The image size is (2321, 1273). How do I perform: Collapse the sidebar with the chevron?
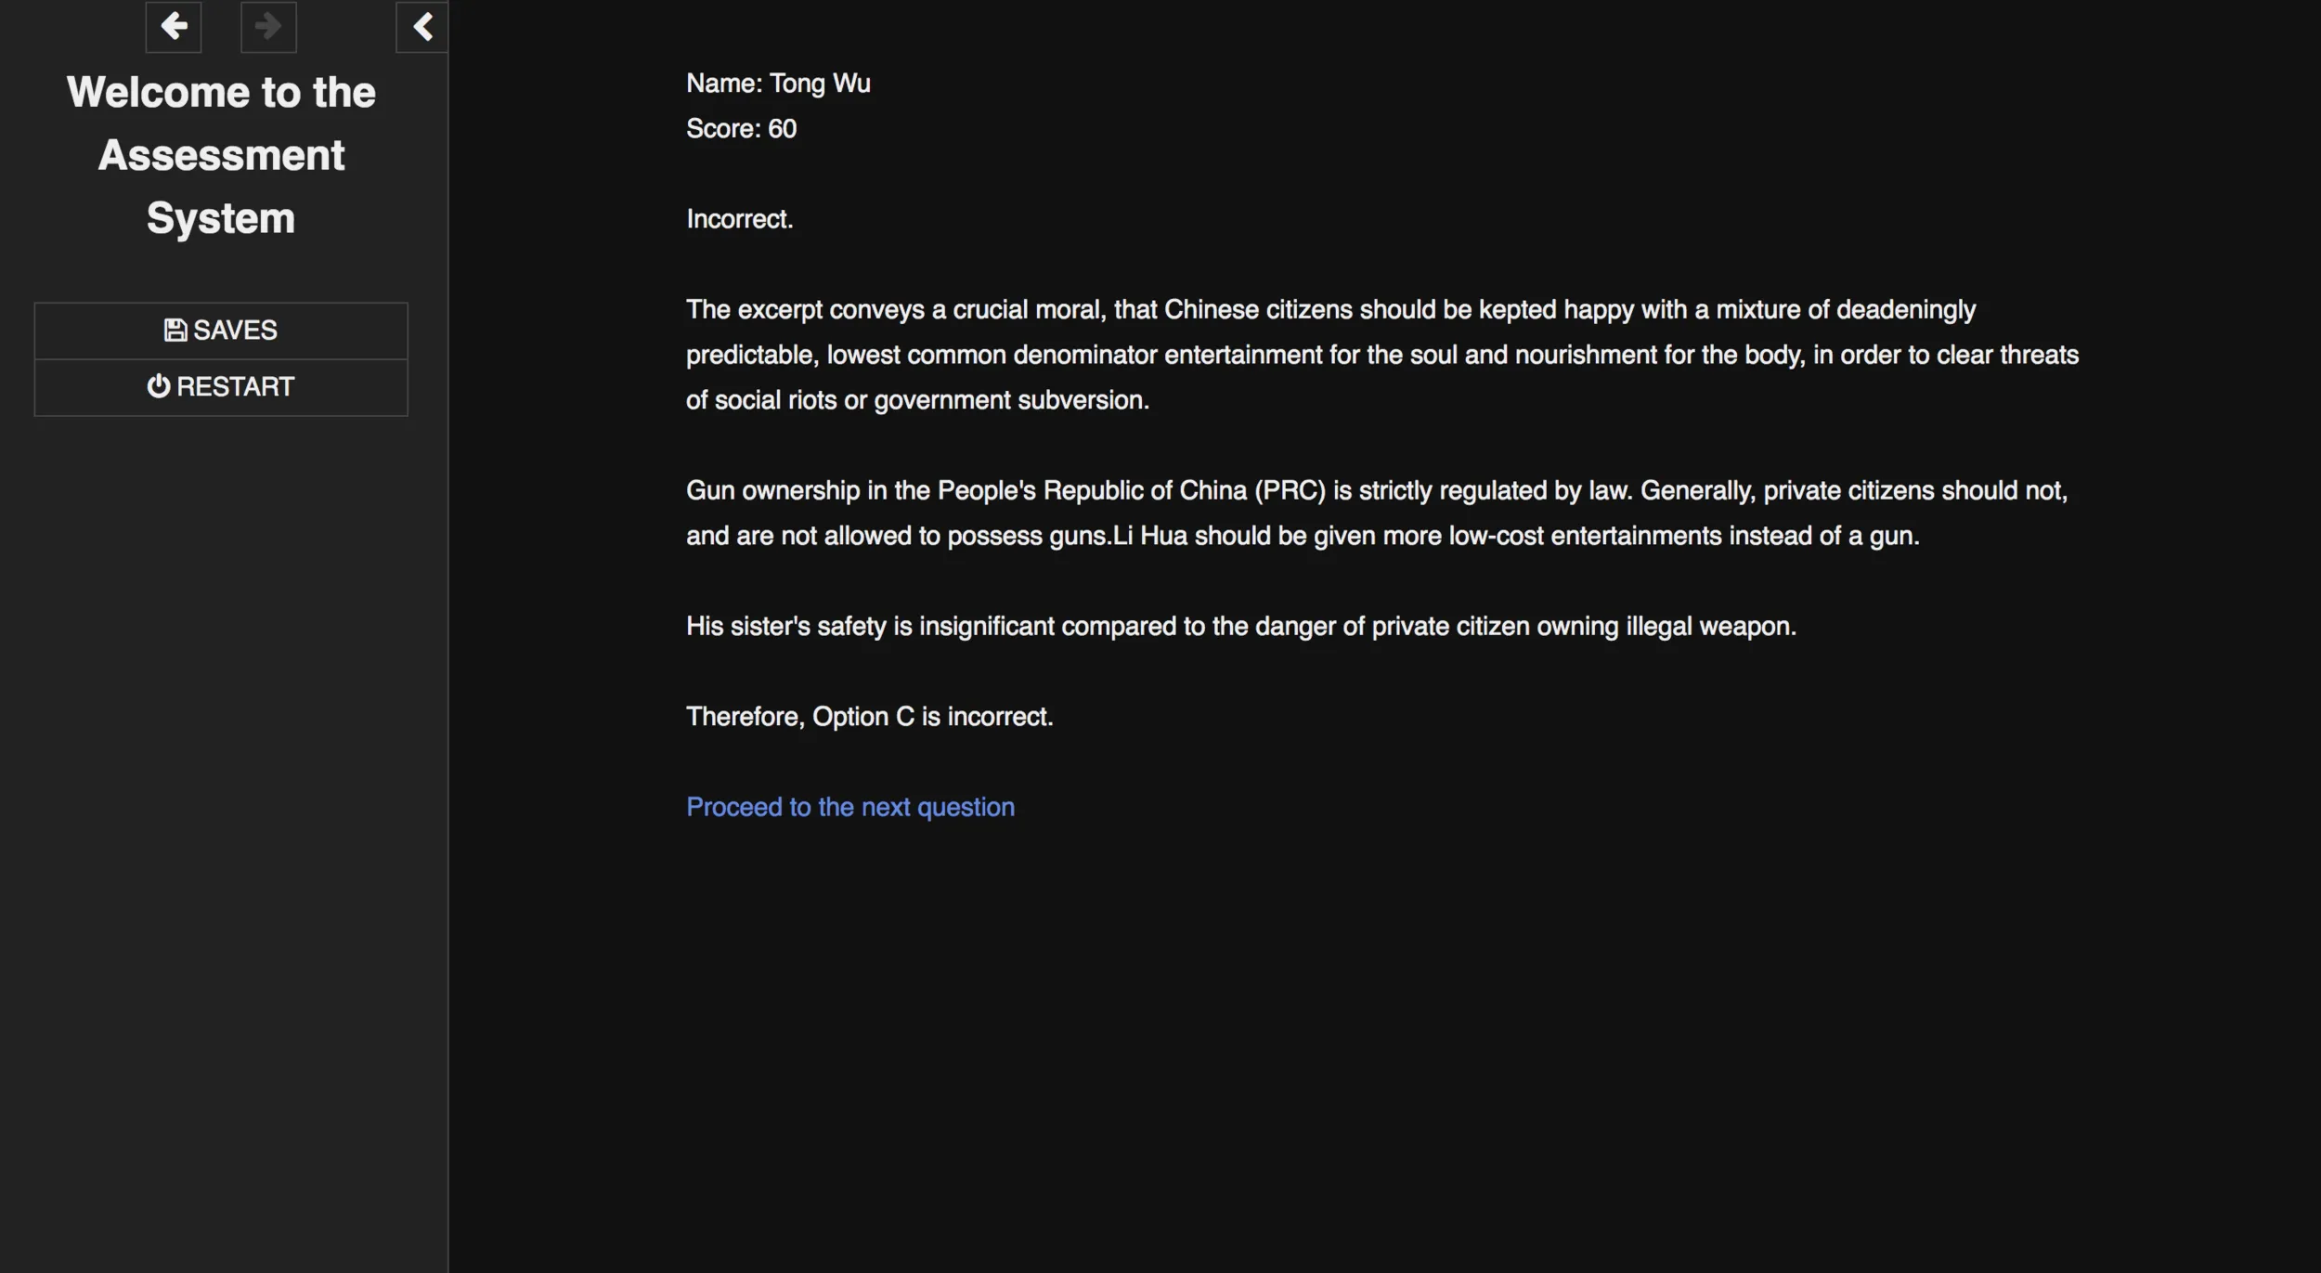coord(422,26)
